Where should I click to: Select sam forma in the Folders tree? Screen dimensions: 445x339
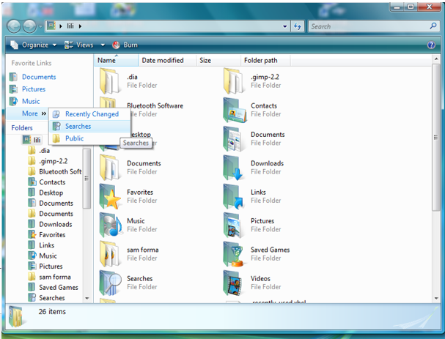[49, 277]
